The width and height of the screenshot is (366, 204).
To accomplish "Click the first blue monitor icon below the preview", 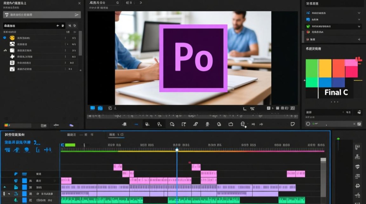I will click(x=93, y=108).
